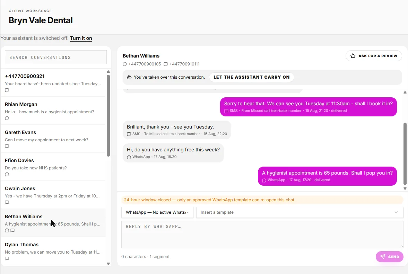Image resolution: width=408 pixels, height=274 pixels.
Task: Open Dylan Thomas conversation
Action: click(53, 251)
